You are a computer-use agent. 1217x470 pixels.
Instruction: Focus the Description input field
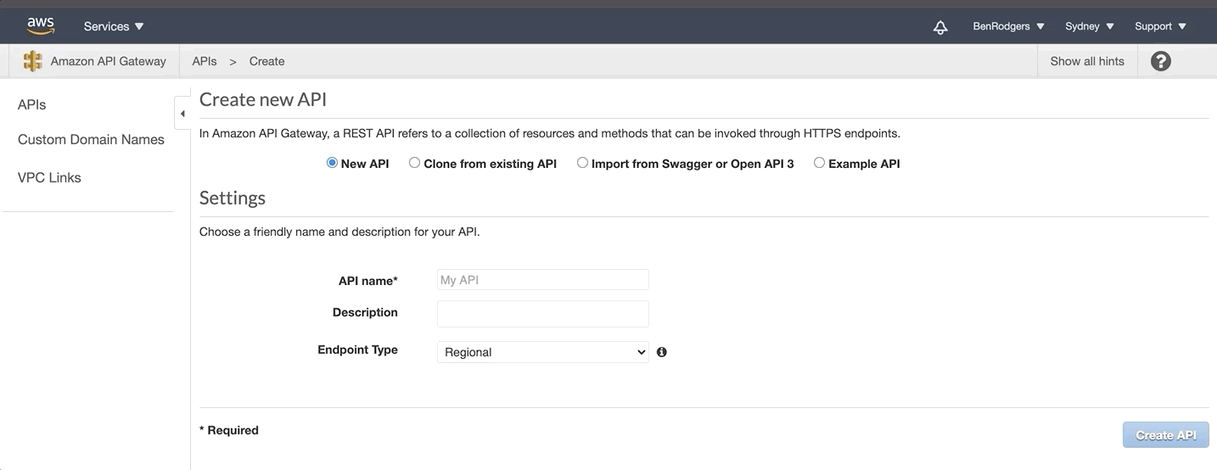543,314
